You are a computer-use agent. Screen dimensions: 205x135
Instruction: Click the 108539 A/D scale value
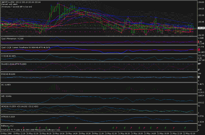click(x=201, y=96)
